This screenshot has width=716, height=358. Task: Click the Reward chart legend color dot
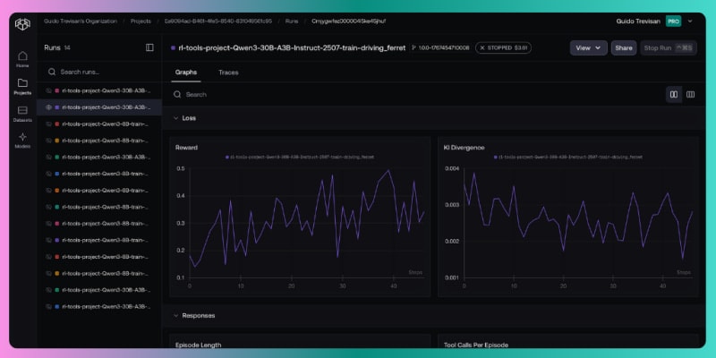(x=227, y=157)
